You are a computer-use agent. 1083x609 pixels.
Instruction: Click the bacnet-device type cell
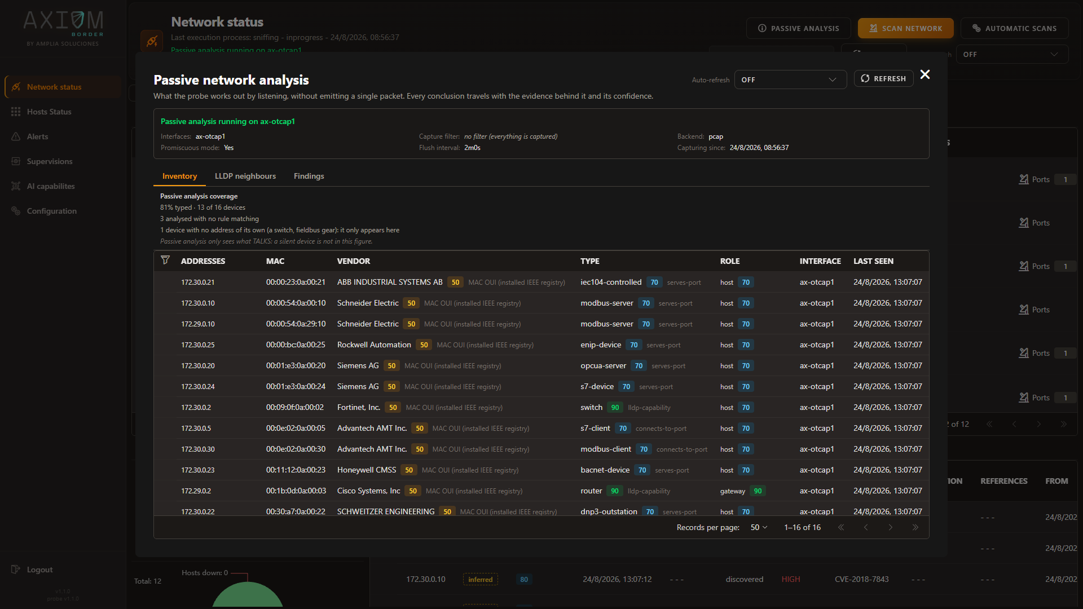(605, 470)
